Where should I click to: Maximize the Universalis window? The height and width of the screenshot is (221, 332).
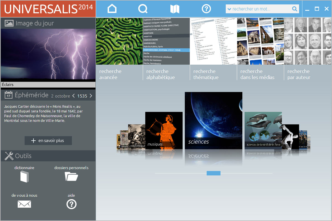[317, 9]
